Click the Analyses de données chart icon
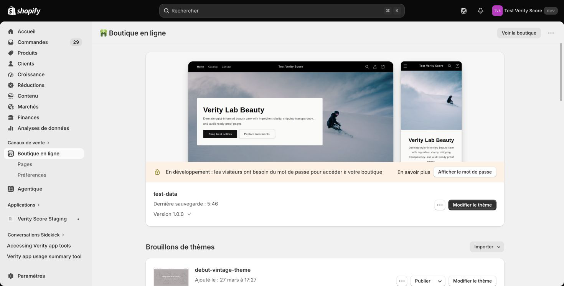This screenshot has height=286, width=564. [11, 128]
